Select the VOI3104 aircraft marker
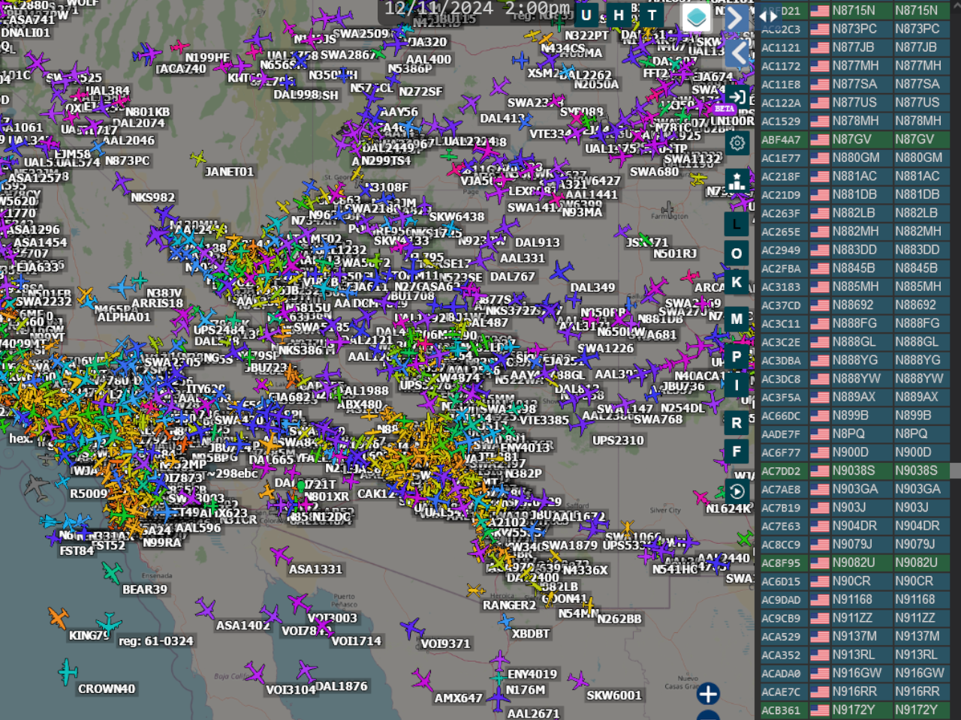The image size is (961, 720). coord(256,673)
